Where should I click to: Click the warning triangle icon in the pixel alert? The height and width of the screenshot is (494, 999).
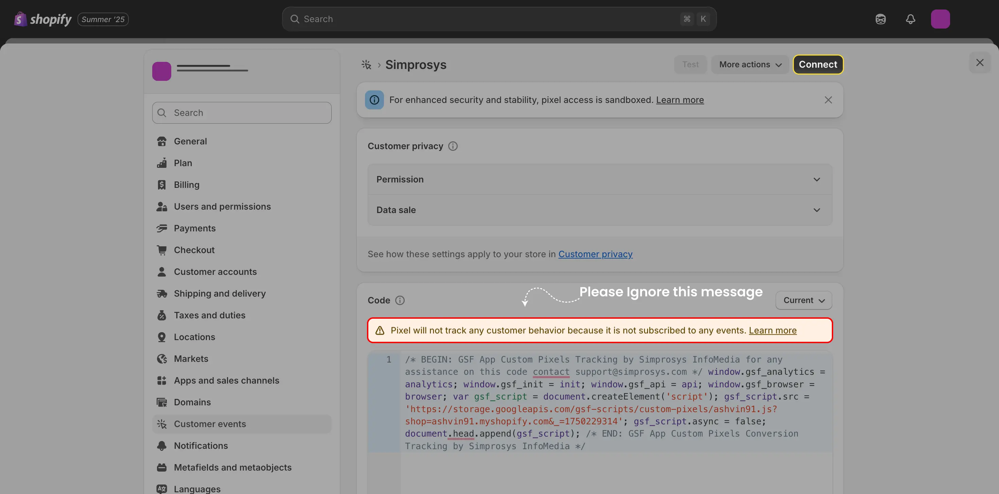click(380, 330)
